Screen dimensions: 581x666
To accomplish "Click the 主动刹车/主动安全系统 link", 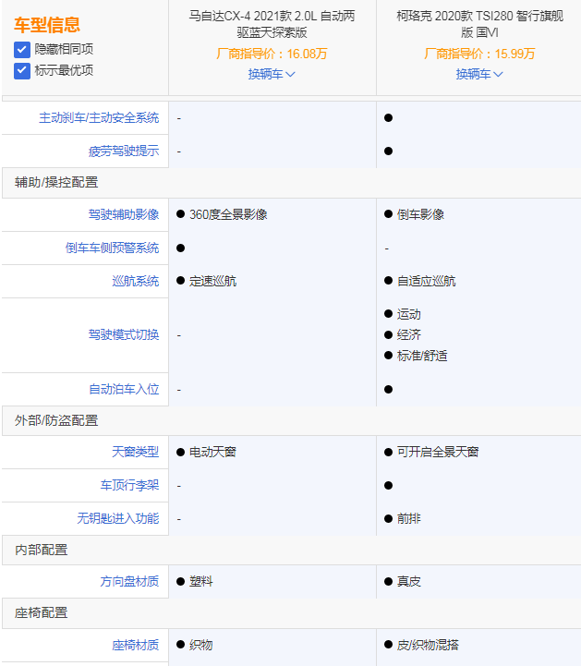I will click(x=99, y=118).
